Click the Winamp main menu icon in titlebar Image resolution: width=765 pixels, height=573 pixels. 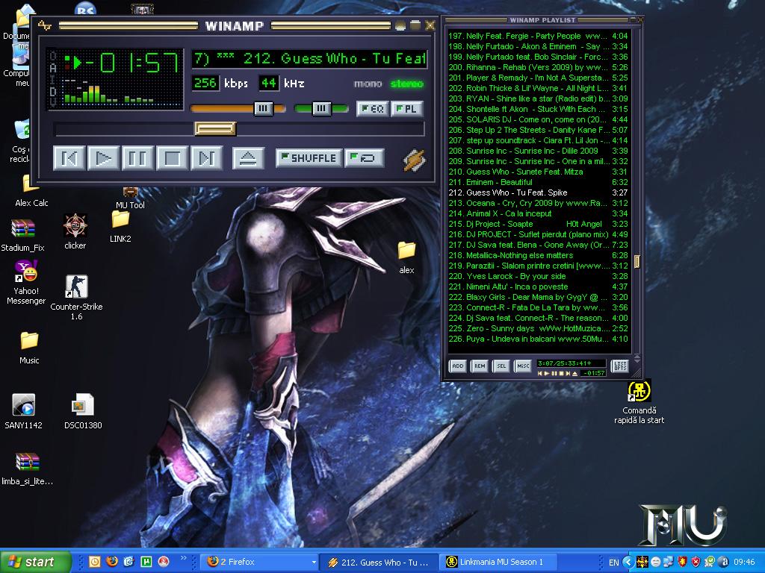coord(44,25)
